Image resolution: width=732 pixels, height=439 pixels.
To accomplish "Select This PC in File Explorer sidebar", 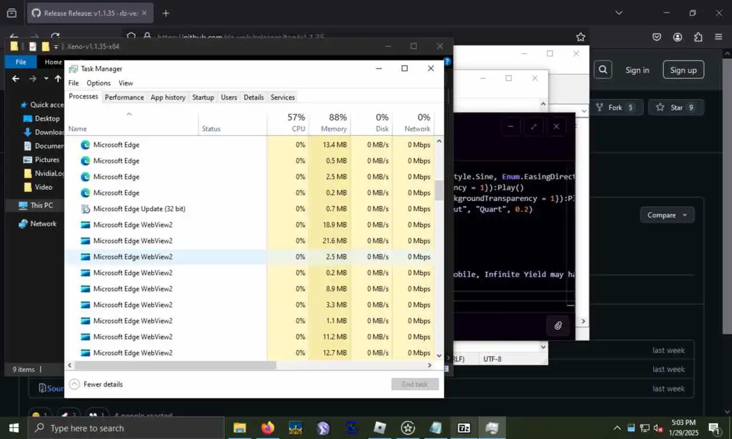I will (35, 205).
